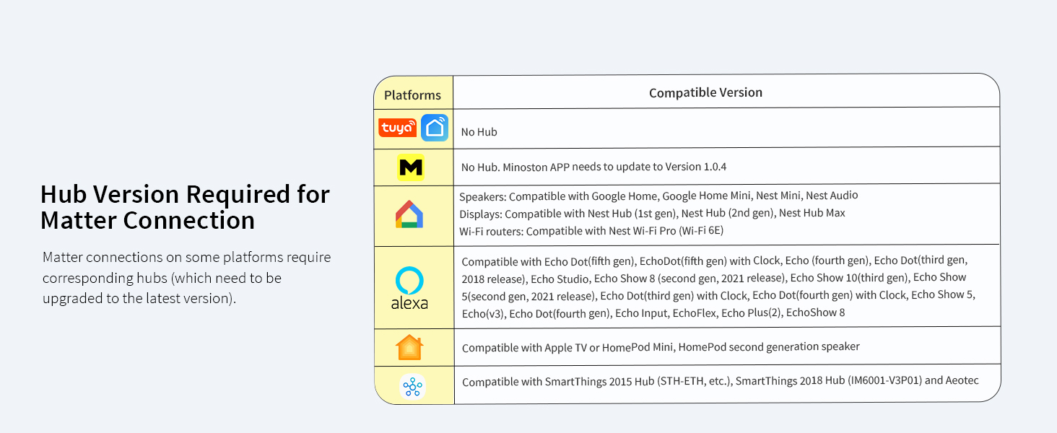The width and height of the screenshot is (1057, 433).
Task: Click the 'alexa' wordmark under the ring
Action: coord(409,303)
